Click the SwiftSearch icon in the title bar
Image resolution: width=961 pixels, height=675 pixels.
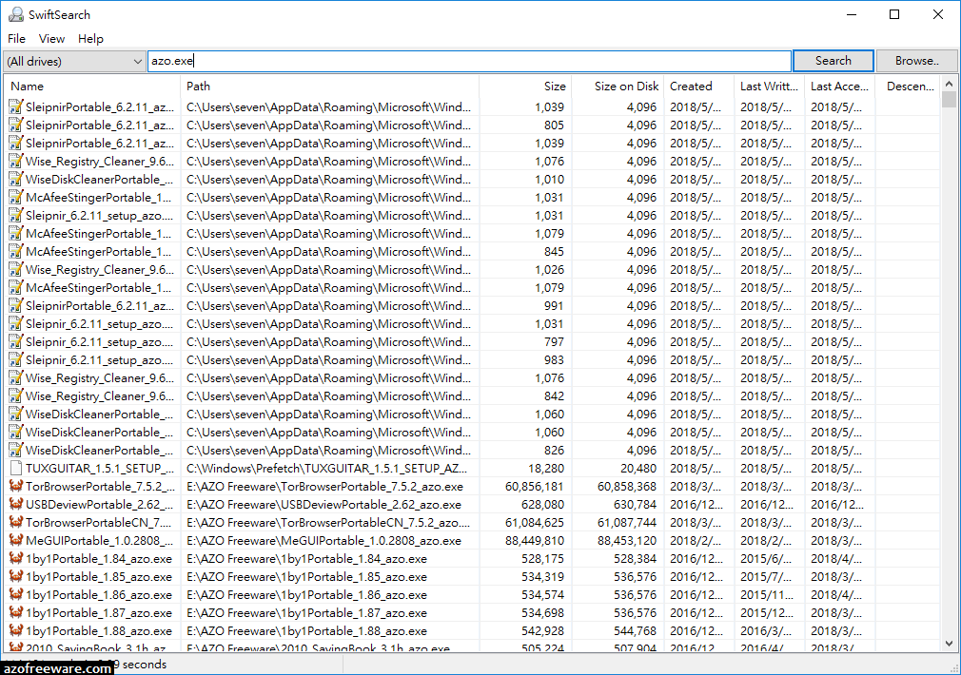pyautogui.click(x=15, y=14)
